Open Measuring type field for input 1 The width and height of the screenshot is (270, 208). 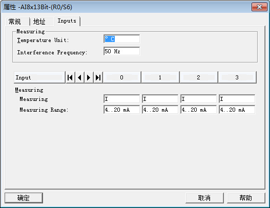pos(160,99)
